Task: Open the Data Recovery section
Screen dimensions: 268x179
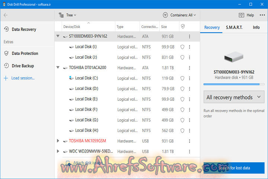Action: 24,29
